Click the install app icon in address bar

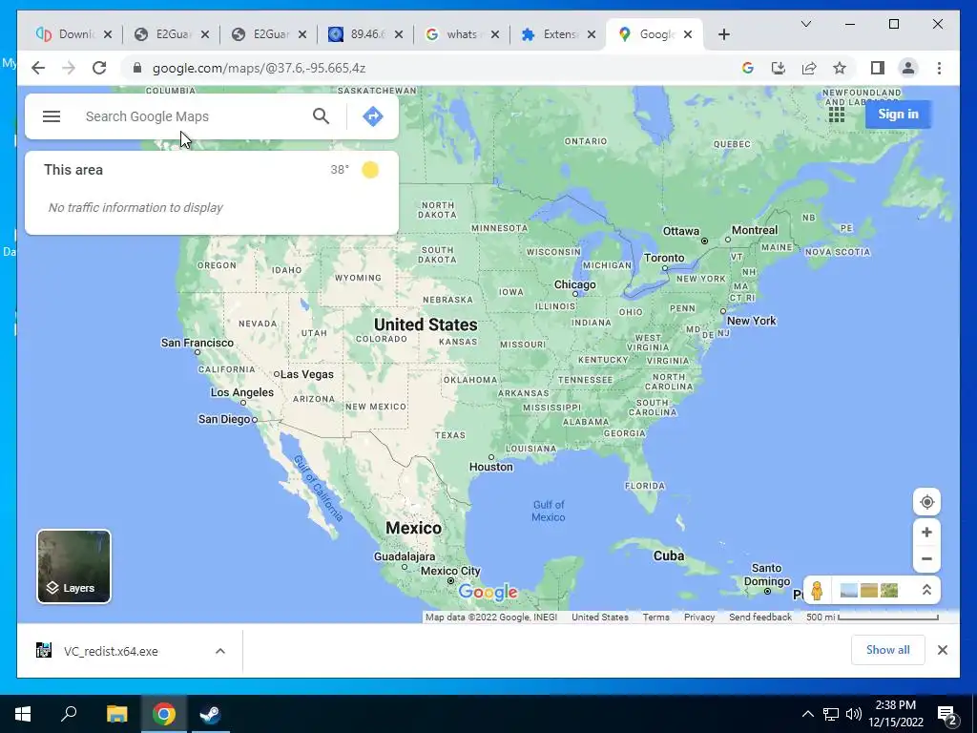tap(779, 68)
